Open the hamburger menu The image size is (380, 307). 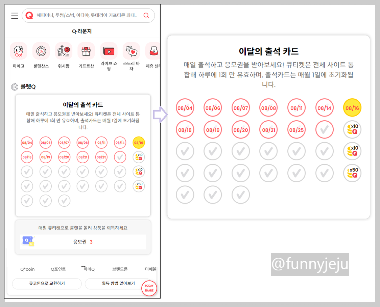15,16
